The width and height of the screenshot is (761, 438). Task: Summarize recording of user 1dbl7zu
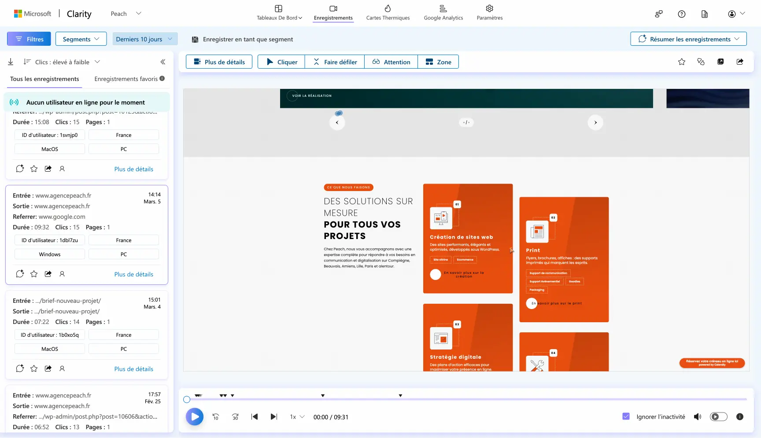pos(20,274)
